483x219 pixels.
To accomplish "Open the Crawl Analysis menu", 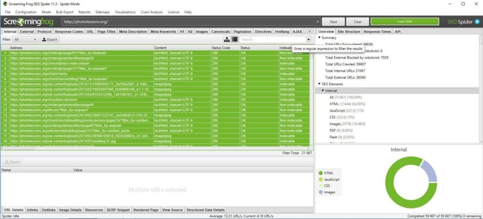I will point(151,12).
